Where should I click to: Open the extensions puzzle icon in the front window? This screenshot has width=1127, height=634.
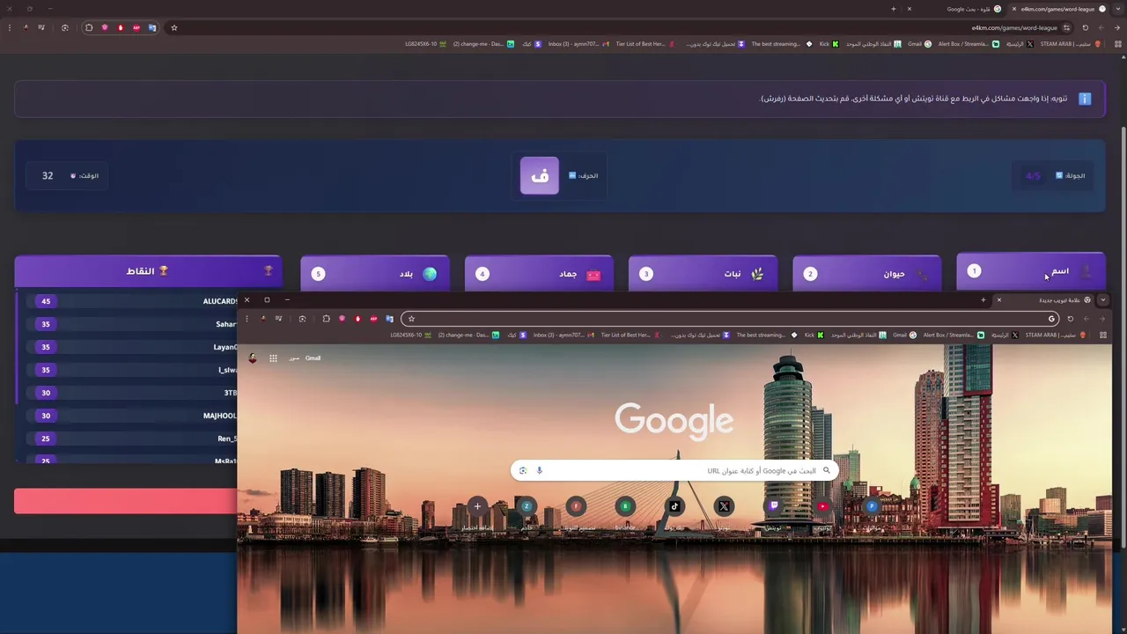(x=326, y=319)
